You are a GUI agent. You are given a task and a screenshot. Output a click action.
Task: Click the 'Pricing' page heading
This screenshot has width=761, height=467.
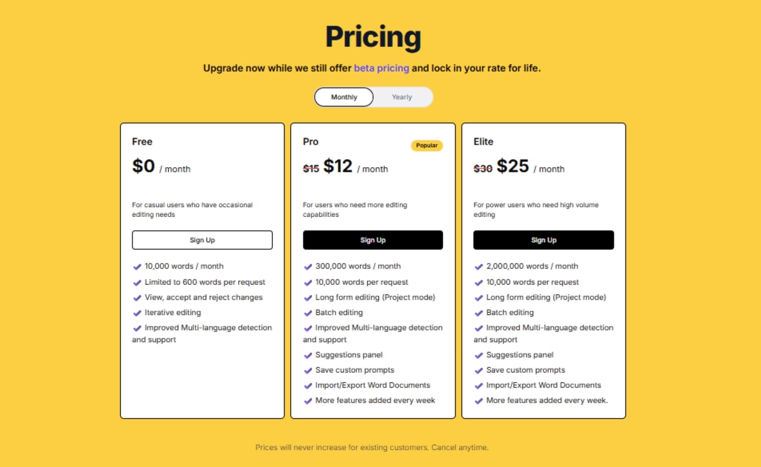(373, 37)
